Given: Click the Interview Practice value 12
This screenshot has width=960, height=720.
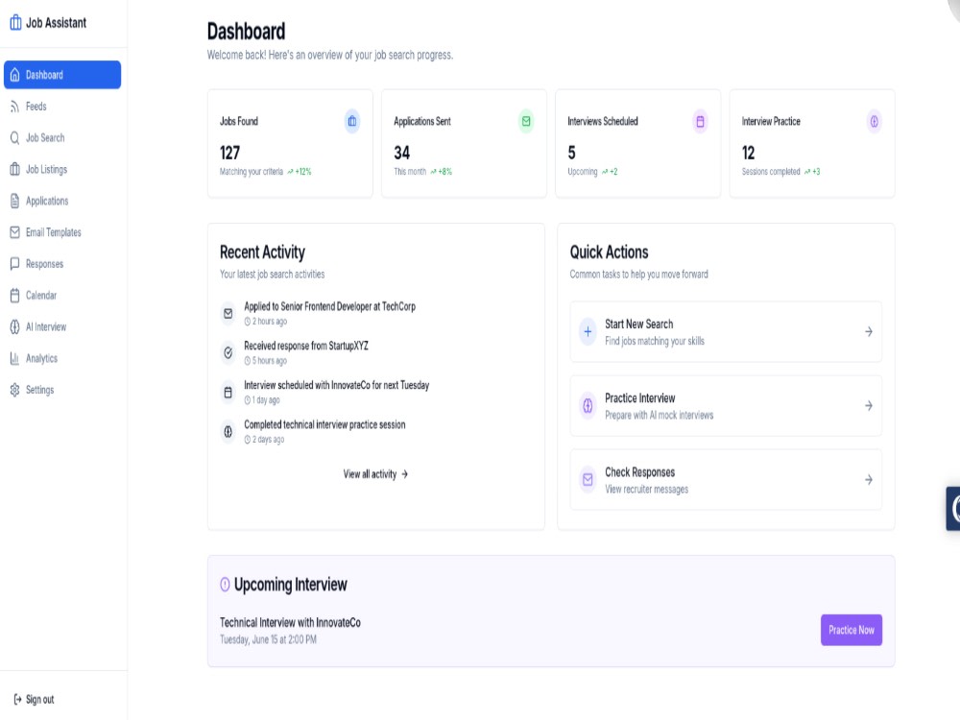Looking at the screenshot, I should point(748,153).
